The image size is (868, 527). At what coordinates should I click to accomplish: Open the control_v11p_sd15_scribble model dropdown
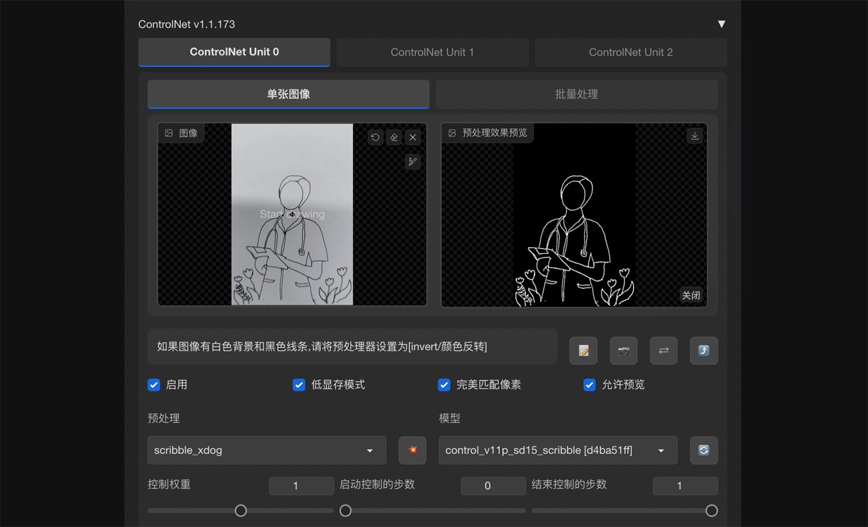click(x=557, y=450)
